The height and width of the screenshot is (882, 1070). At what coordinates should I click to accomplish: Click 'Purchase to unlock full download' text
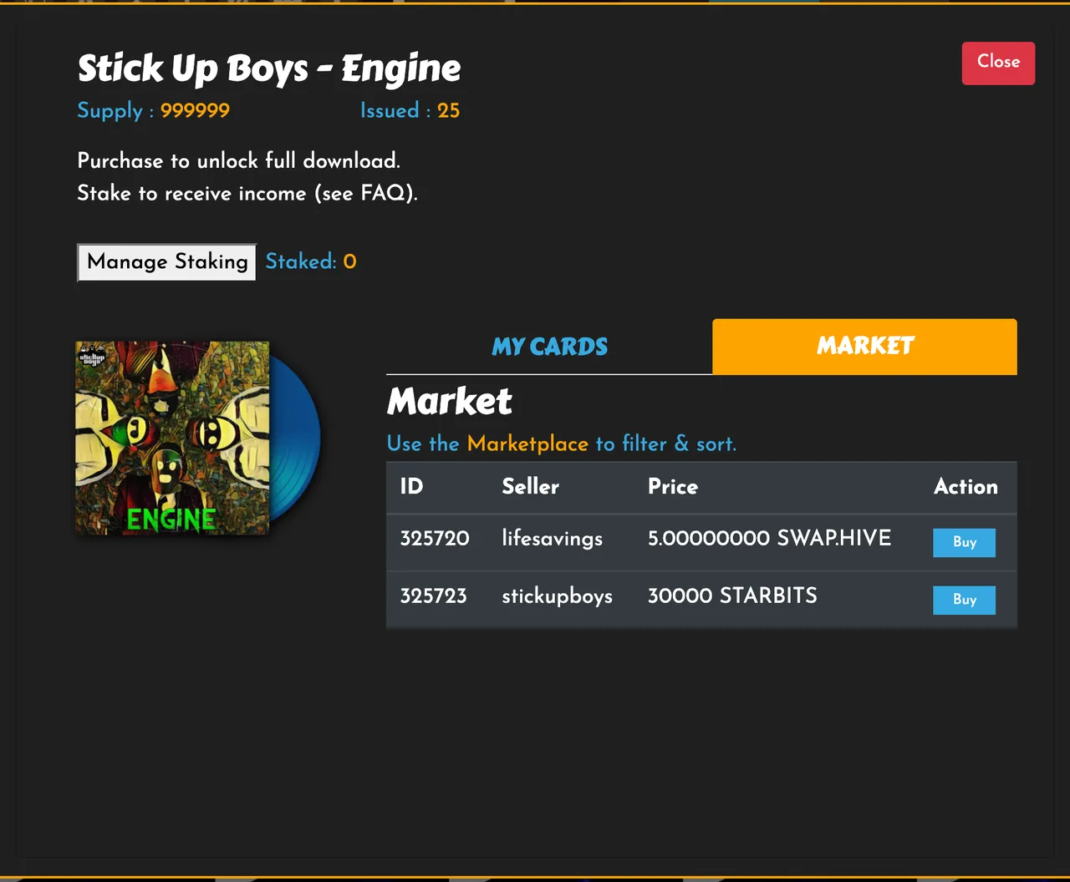click(239, 160)
